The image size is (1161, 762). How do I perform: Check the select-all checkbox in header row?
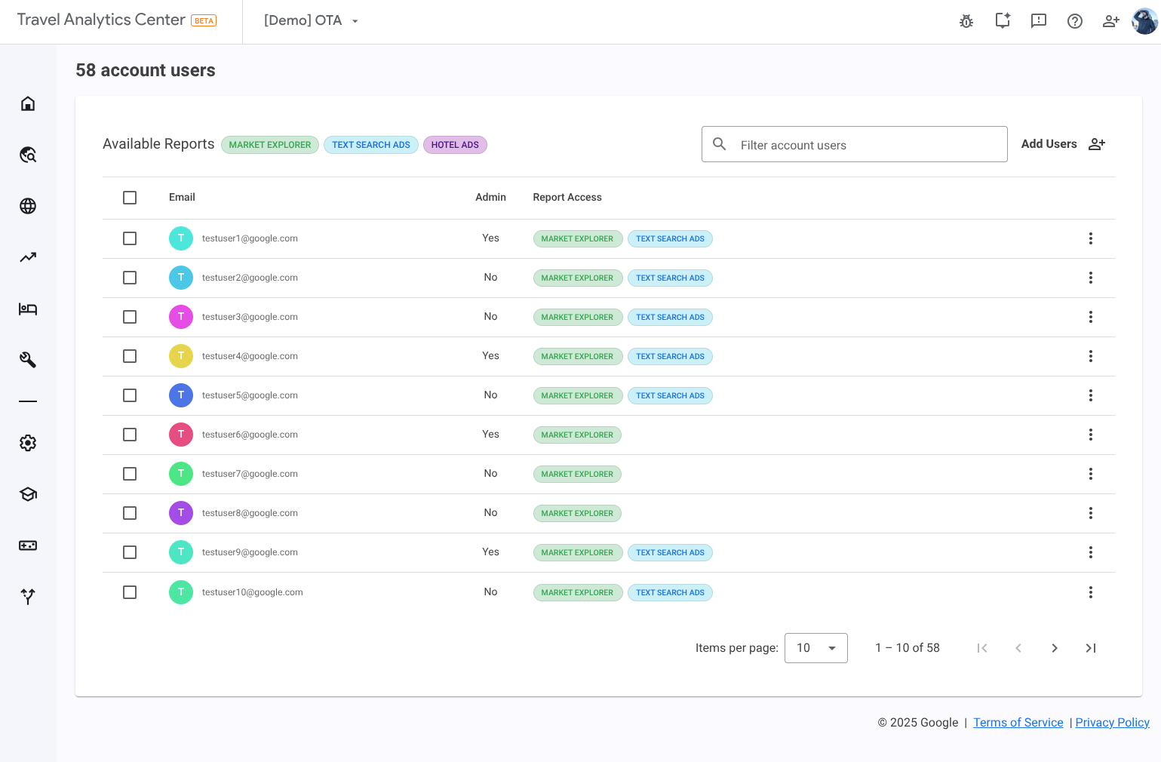pyautogui.click(x=129, y=197)
